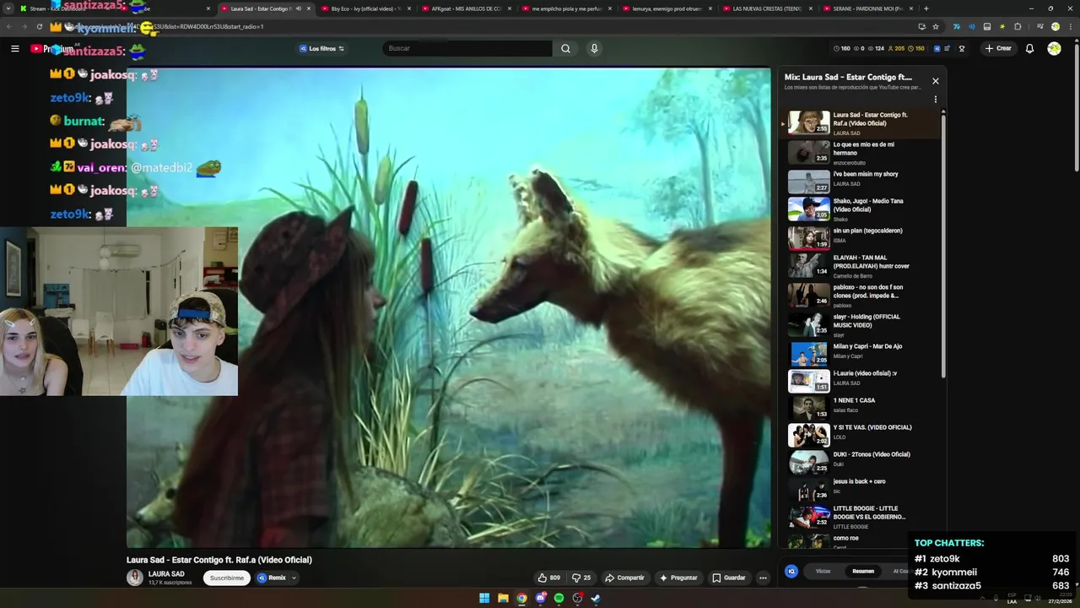Open Windows Start menu
Screen dimensions: 1080x608
[x=484, y=598]
